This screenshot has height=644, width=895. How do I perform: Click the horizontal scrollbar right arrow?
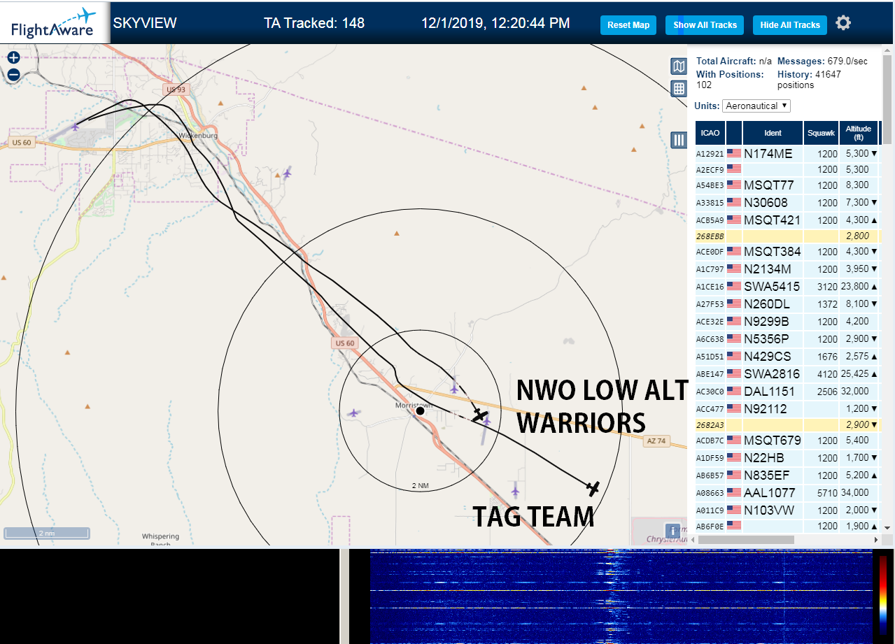[875, 540]
